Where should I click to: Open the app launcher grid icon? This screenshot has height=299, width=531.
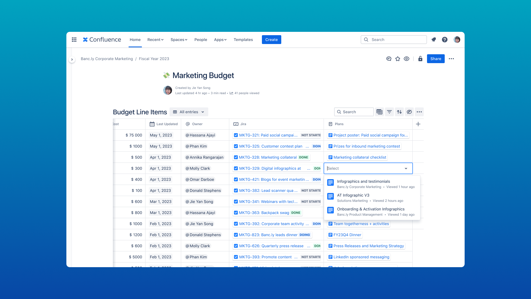coord(74,40)
